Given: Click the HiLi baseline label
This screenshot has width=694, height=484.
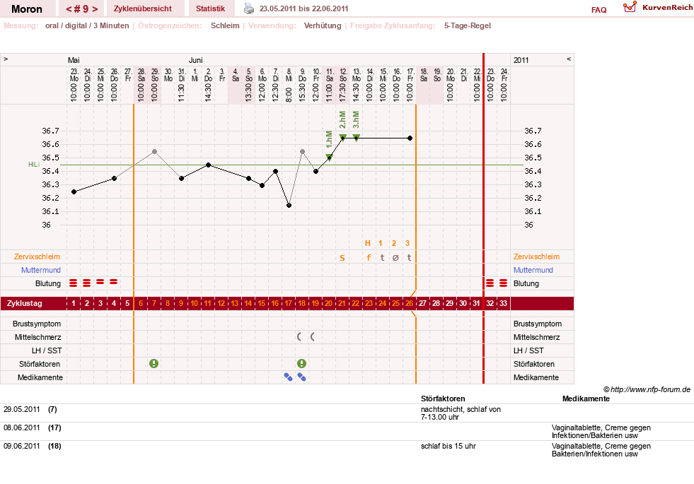Looking at the screenshot, I should tap(34, 165).
